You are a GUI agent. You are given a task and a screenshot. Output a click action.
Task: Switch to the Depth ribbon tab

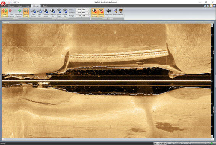tap(45, 6)
